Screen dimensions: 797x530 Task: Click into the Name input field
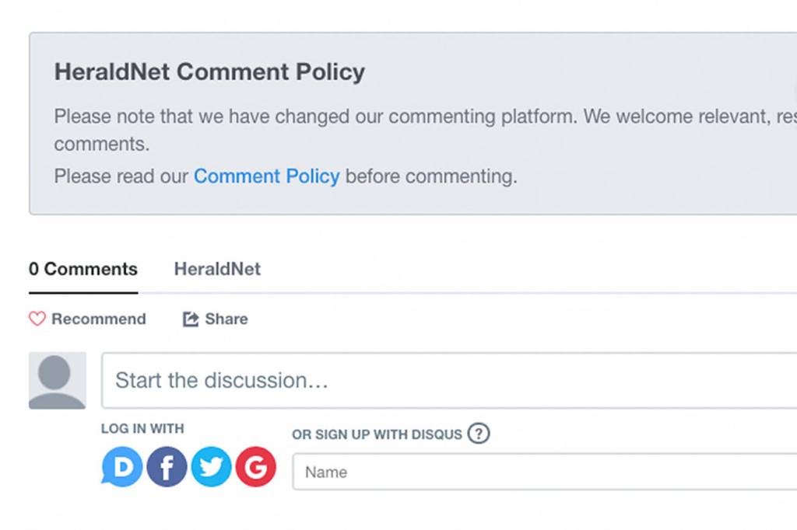pyautogui.click(x=545, y=472)
